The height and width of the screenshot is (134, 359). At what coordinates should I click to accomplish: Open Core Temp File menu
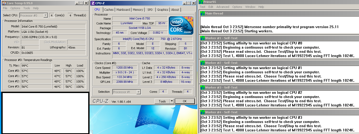pyautogui.click(x=5, y=8)
